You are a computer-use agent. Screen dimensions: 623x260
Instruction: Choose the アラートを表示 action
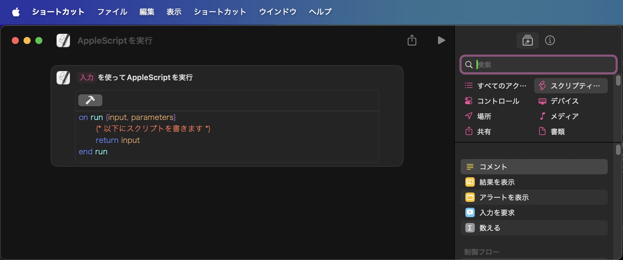click(534, 197)
